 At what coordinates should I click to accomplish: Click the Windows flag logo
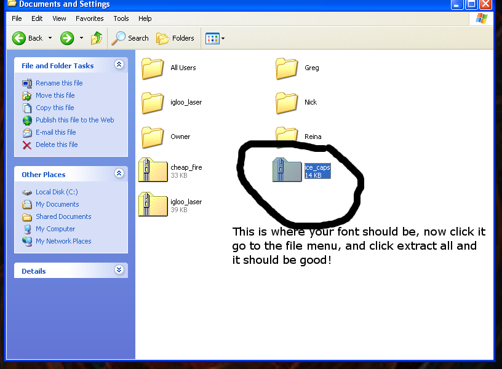pyautogui.click(x=481, y=18)
